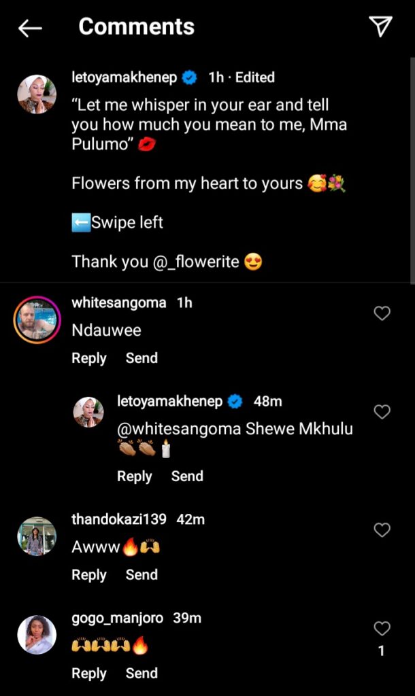This screenshot has width=415, height=696.
Task: View the like count on gogo_manjoro's comment
Action: (x=382, y=651)
